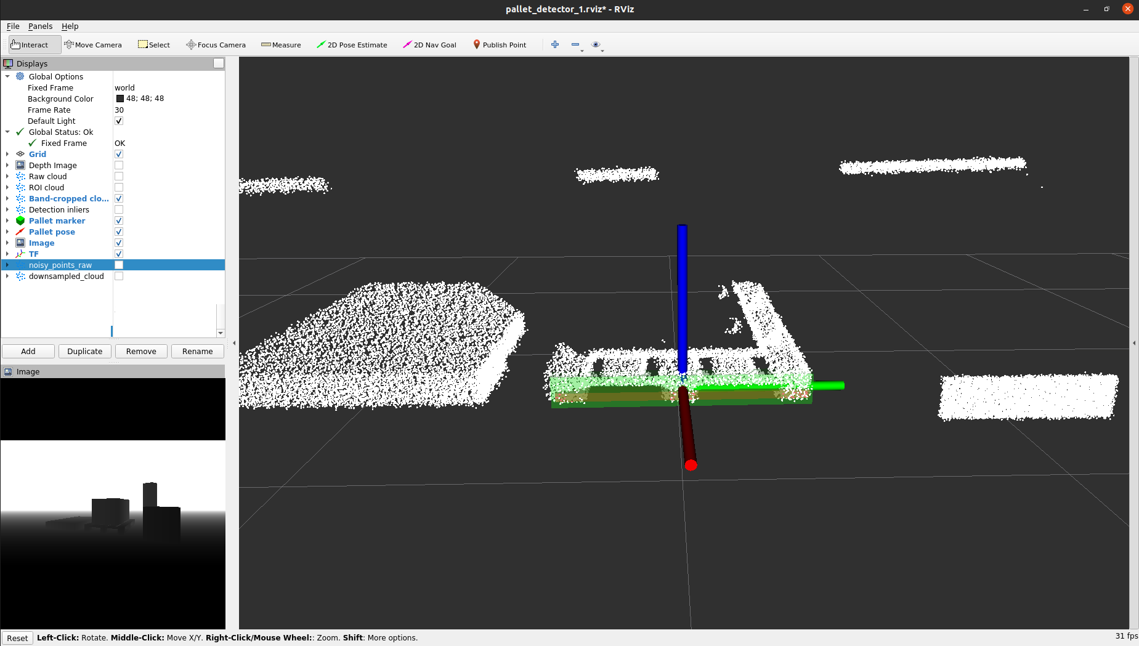This screenshot has width=1139, height=646.
Task: Open the Panels menu
Action: 40,26
